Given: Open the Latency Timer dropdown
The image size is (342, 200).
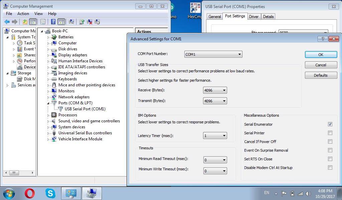Looking at the screenshot, I should point(215,136).
